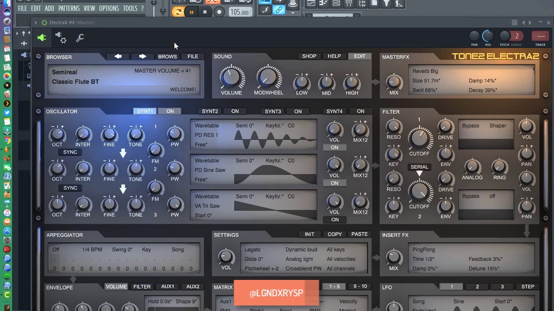Open Google Chrome from the dock
The height and width of the screenshot is (311, 554).
click(x=7, y=140)
